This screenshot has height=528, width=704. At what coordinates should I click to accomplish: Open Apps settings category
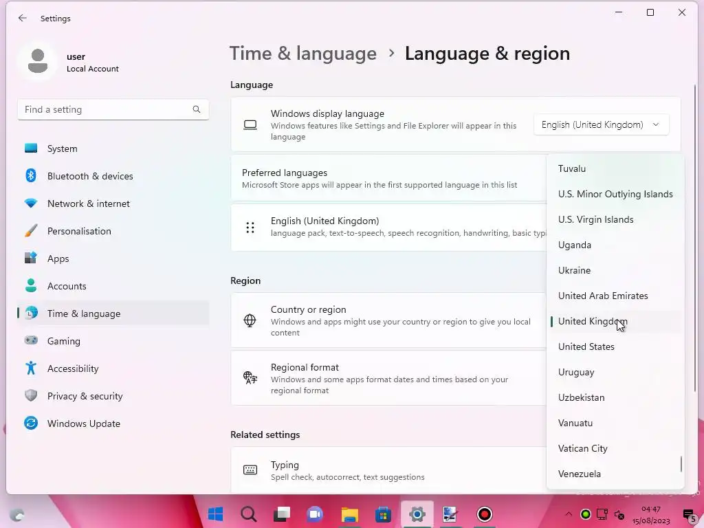tap(113, 258)
